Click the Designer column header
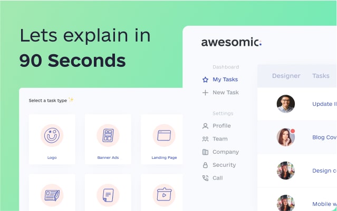The image size is (337, 211). pos(286,76)
